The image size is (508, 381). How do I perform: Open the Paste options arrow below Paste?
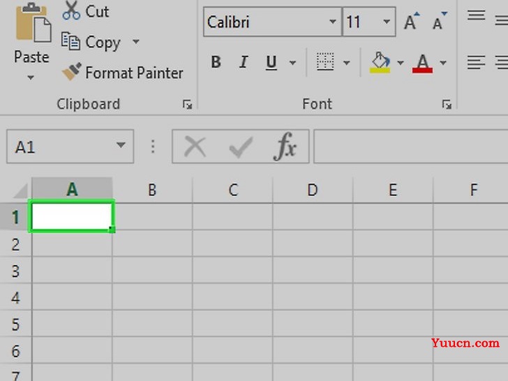point(31,77)
